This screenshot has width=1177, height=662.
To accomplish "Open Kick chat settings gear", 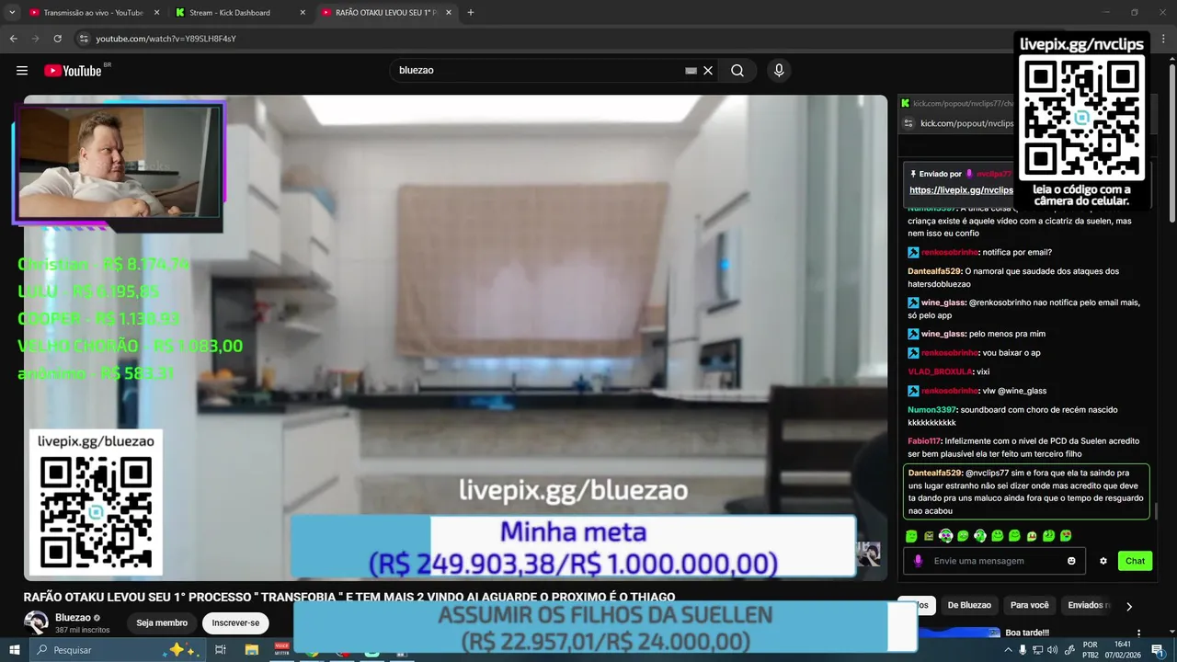I will coord(1103,561).
